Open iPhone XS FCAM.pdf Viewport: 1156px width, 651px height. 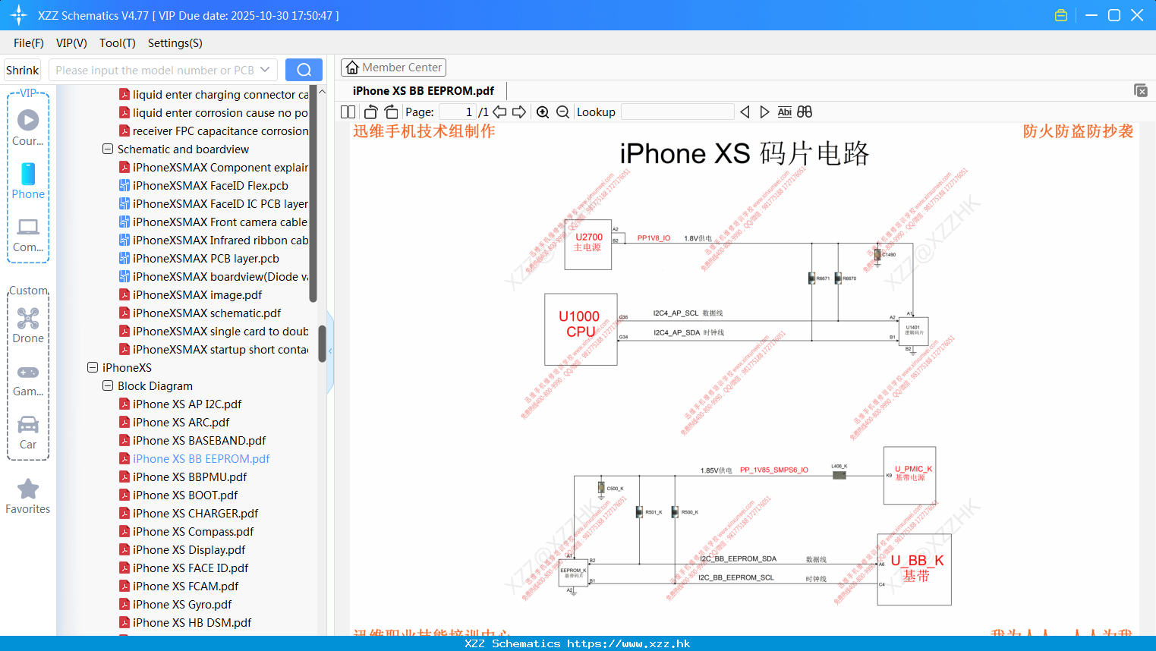point(185,586)
